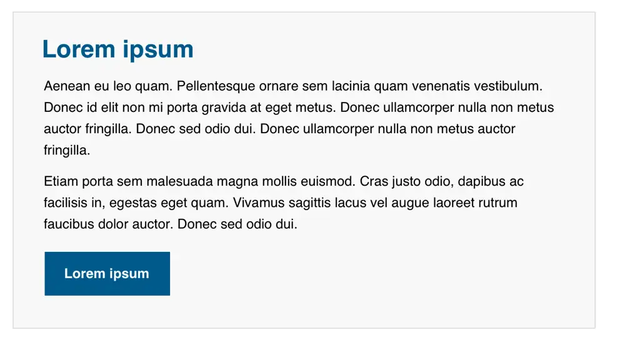Click the blue Lorem ipsum button
The image size is (620, 352).
(x=107, y=274)
